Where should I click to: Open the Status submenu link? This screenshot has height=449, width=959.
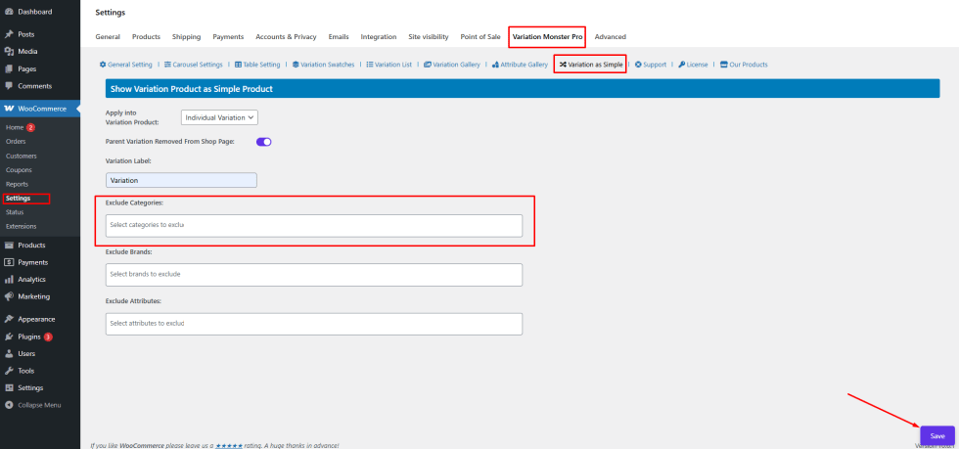tap(16, 212)
